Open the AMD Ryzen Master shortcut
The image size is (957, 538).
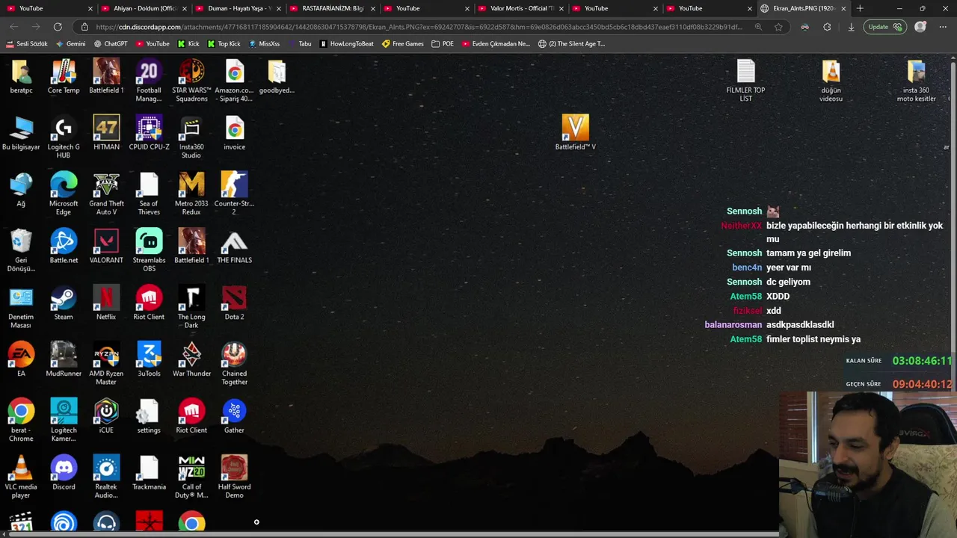pos(106,365)
